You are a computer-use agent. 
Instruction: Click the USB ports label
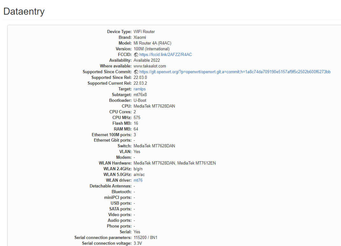click(121, 203)
